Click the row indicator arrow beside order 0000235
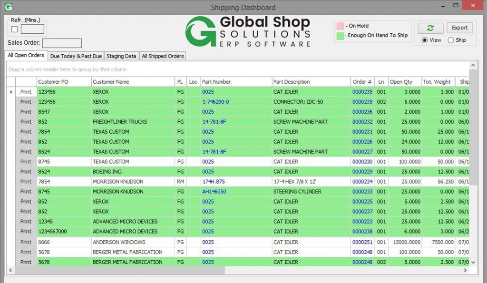 click(x=11, y=92)
